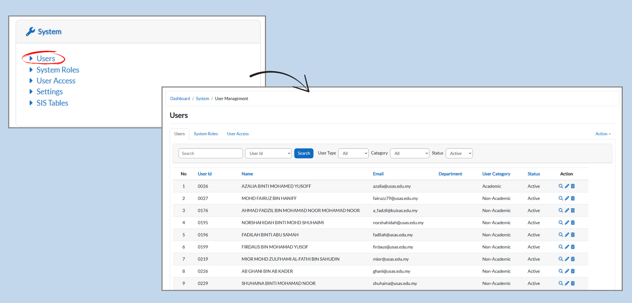Open the Category filter dropdown
Screen dimensions: 632x303
410,153
